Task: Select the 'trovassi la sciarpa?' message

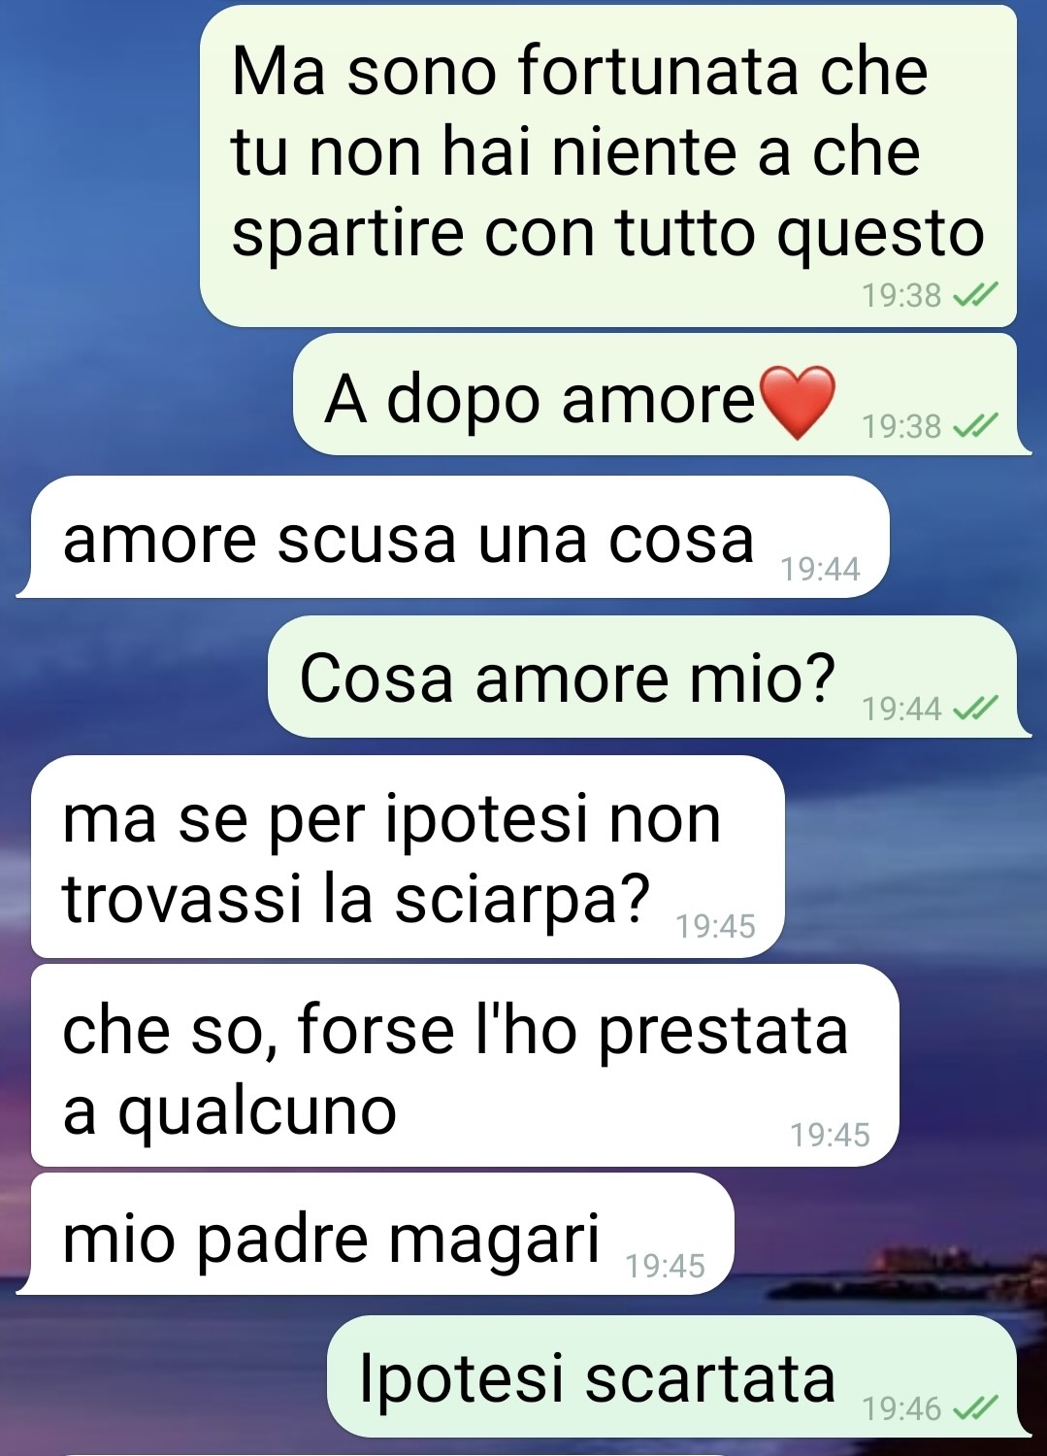Action: [x=408, y=856]
